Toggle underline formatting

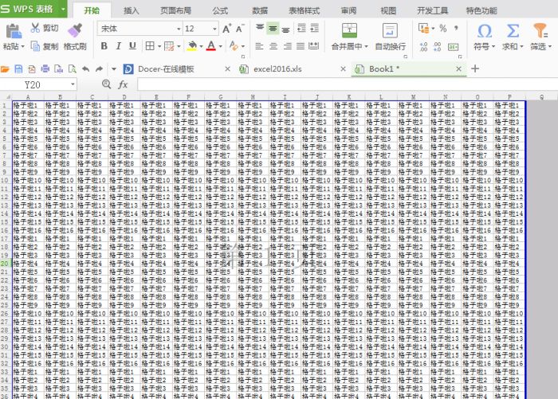(x=132, y=46)
